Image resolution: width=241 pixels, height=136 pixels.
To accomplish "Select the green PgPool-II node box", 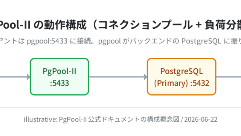I will click(59, 77).
